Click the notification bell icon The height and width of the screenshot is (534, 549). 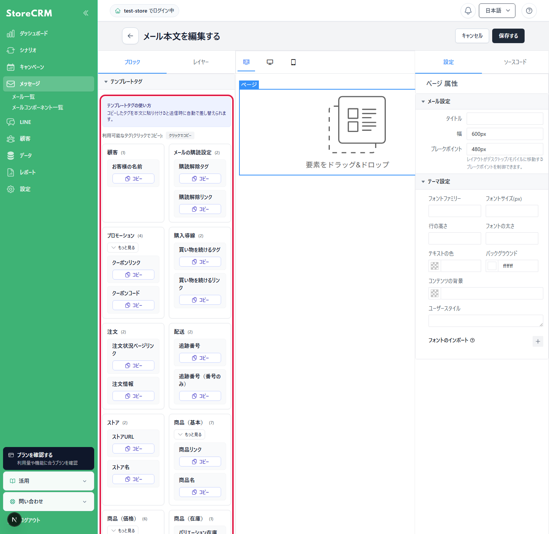point(468,11)
